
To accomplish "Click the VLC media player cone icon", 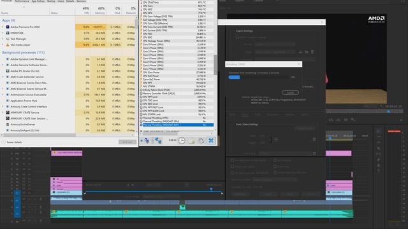I will (8, 45).
